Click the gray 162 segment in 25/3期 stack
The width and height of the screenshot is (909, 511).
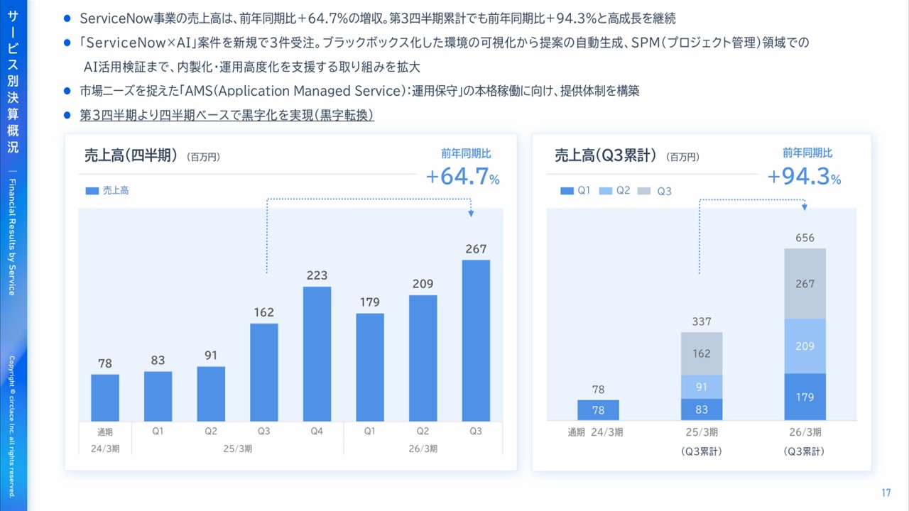(x=702, y=353)
